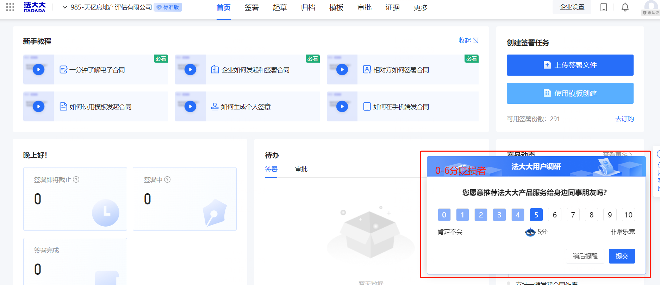
Task: Play the 如何使用模板发起合同 video
Action: click(39, 106)
